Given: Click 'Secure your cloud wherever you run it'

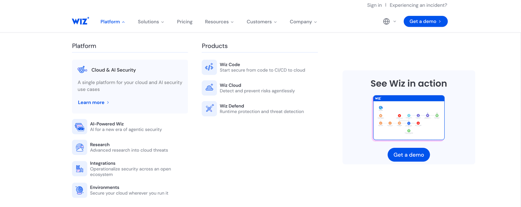Looking at the screenshot, I should pyautogui.click(x=129, y=193).
